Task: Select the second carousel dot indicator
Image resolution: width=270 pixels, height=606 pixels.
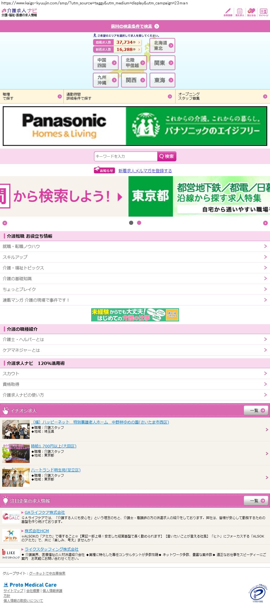Action: click(x=139, y=223)
